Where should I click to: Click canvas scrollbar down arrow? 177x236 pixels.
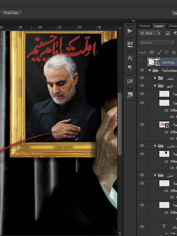(x=120, y=233)
